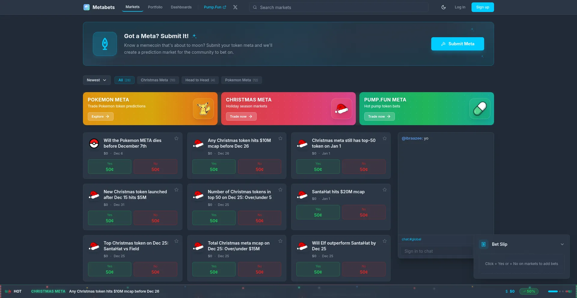Open the Newest sort dropdown
577x298 pixels.
tap(96, 80)
